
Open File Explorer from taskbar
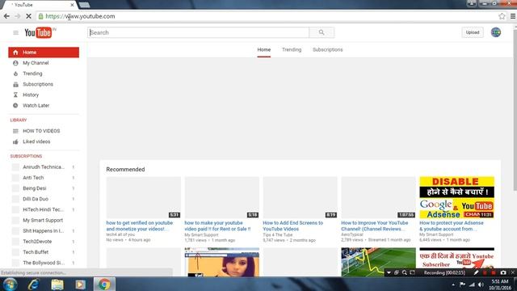[57, 285]
